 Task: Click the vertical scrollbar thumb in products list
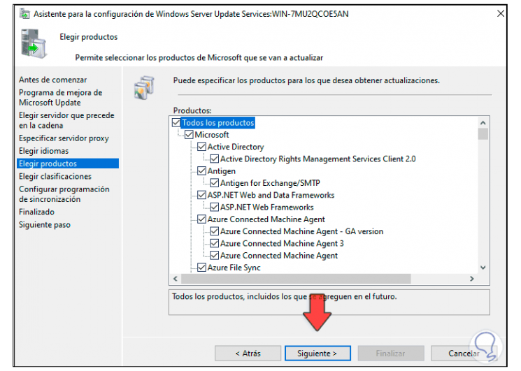click(x=483, y=134)
